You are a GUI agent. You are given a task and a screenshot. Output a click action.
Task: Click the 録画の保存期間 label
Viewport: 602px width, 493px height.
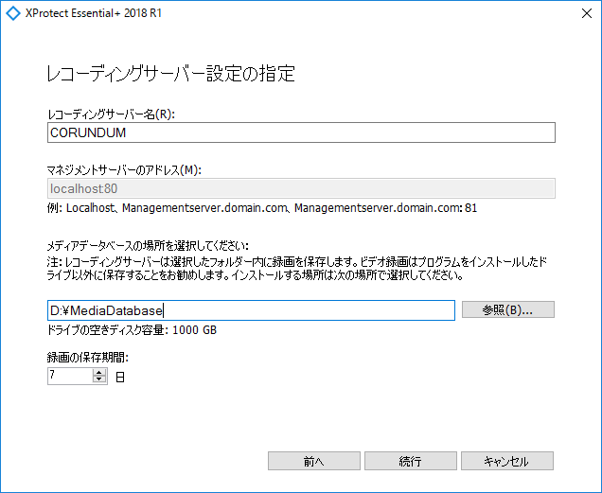click(87, 358)
